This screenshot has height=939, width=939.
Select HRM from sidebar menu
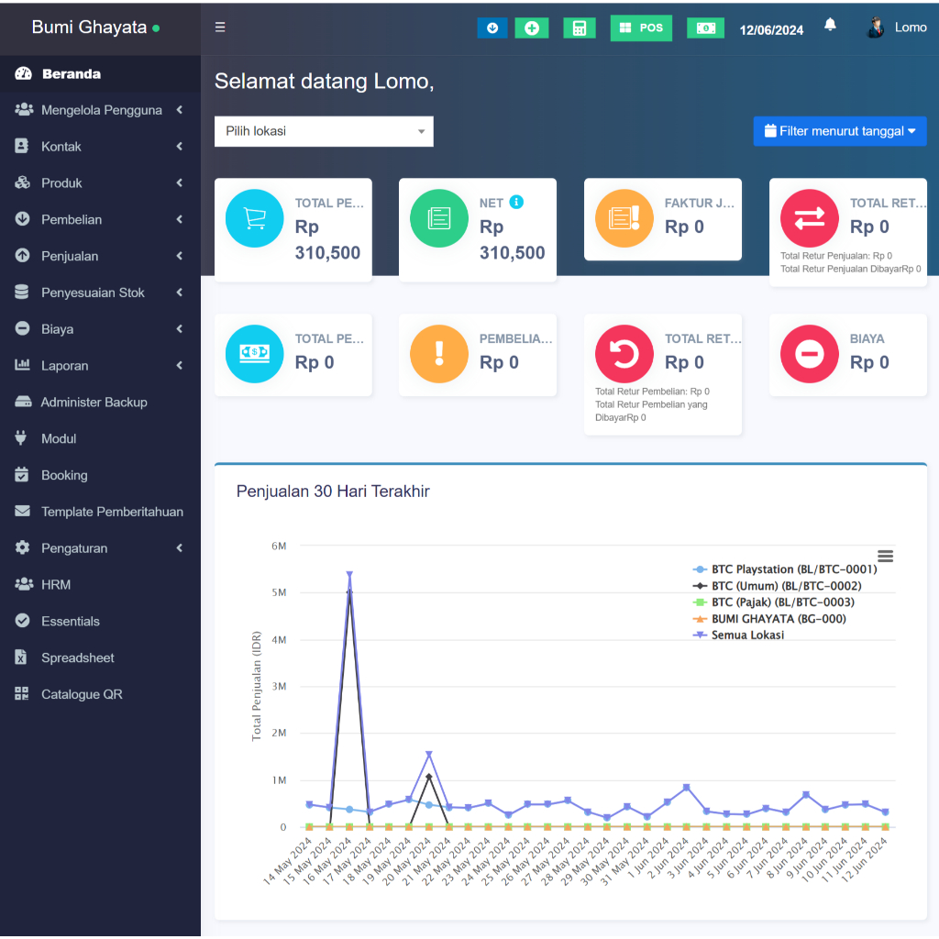[56, 585]
